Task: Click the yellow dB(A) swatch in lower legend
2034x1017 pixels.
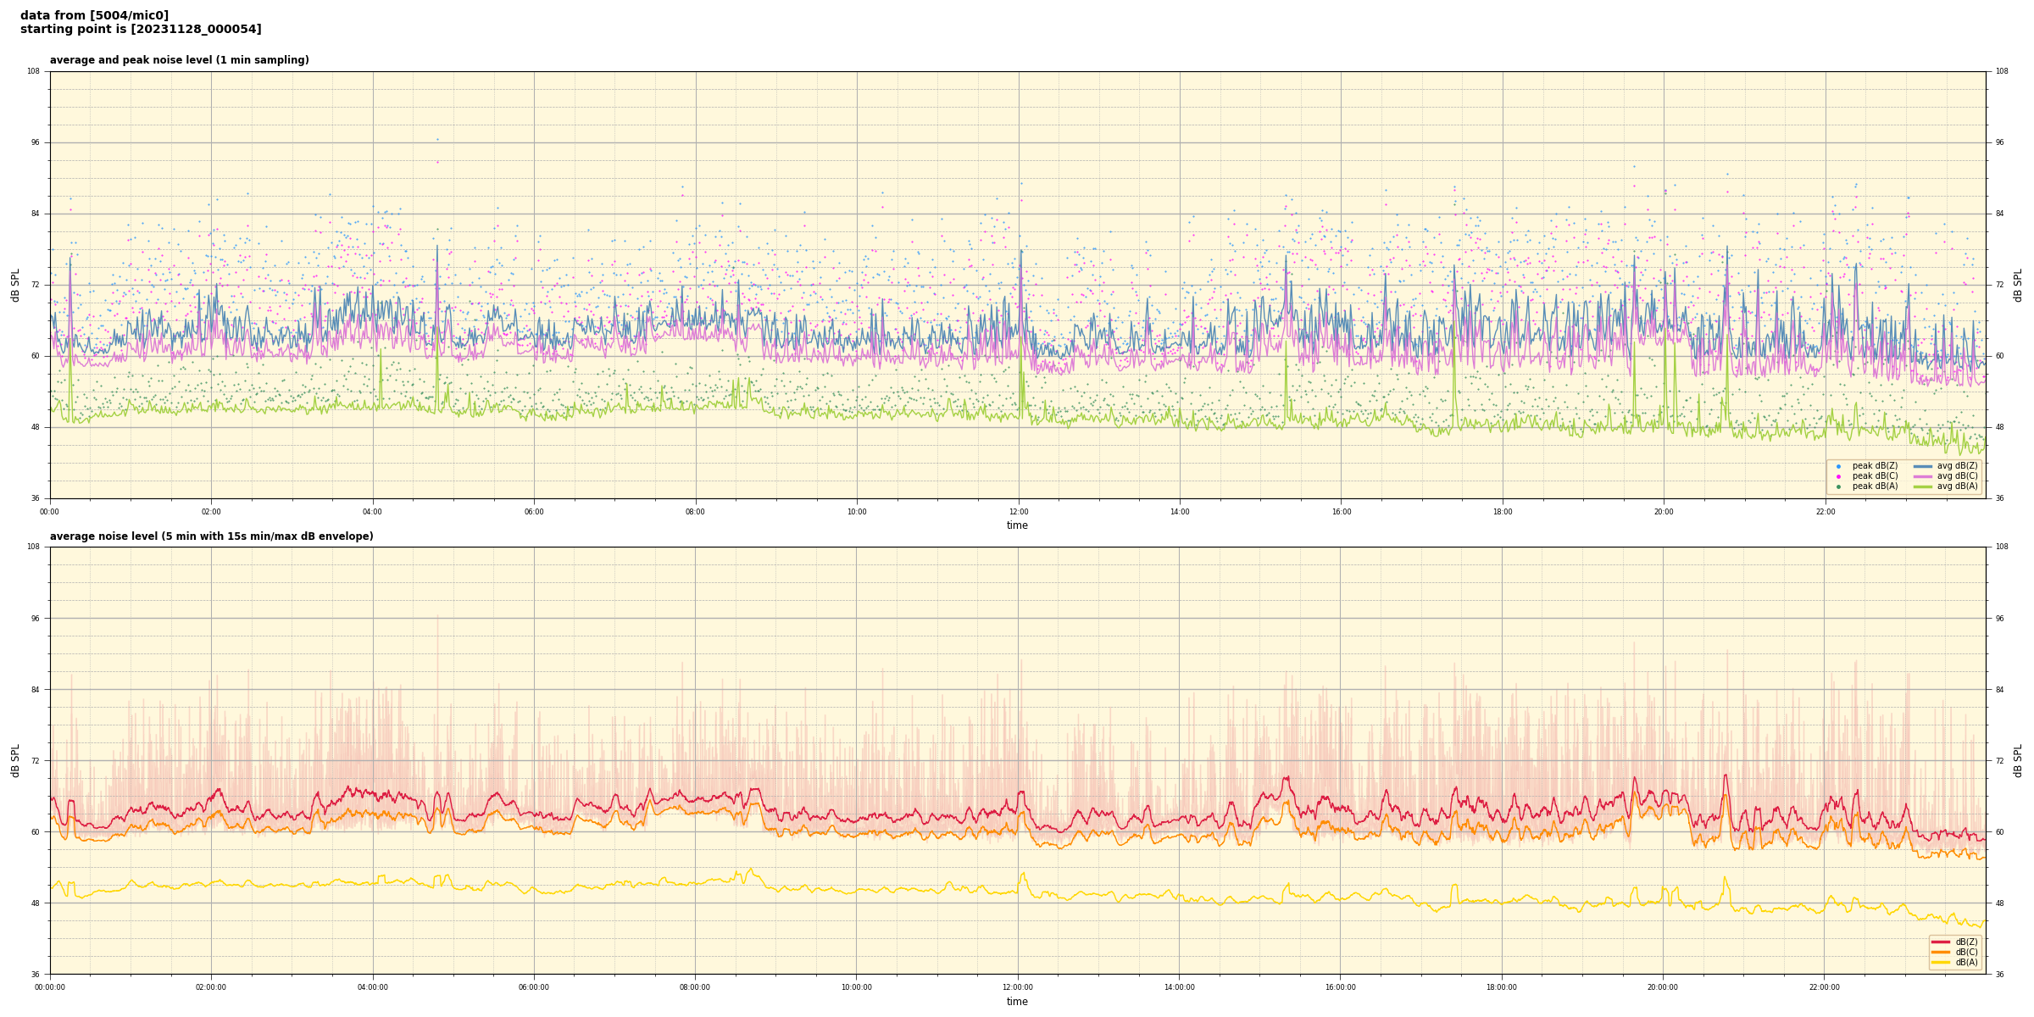Action: coord(1940,962)
